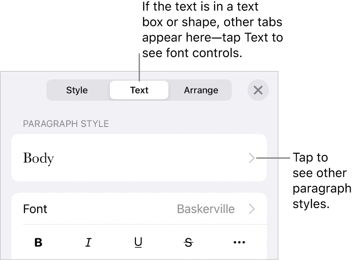Click the Baskerville font name
Screen dimensions: 360x261
coord(206,209)
